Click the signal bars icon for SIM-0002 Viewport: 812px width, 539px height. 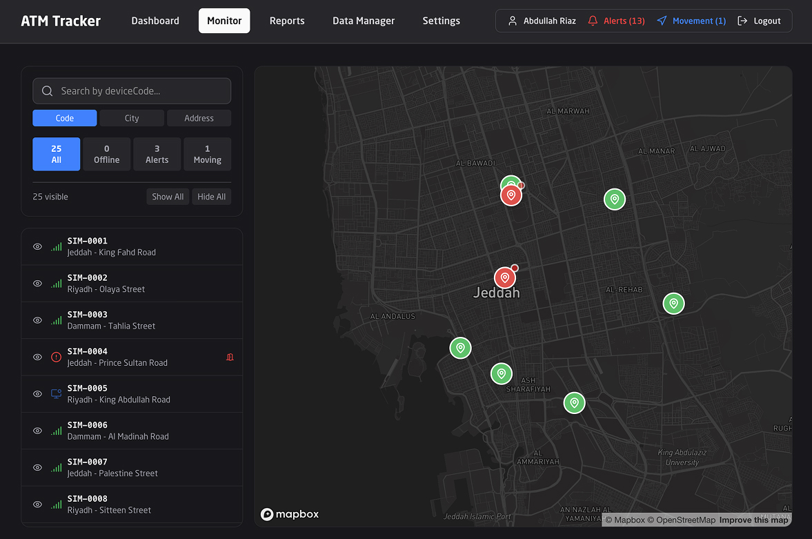tap(57, 284)
